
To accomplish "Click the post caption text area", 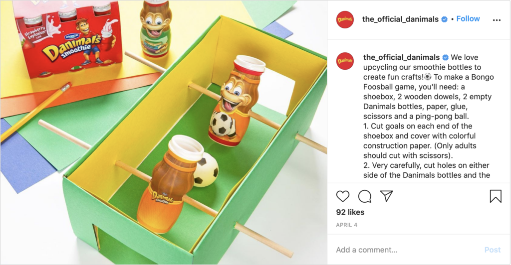I will [x=429, y=116].
